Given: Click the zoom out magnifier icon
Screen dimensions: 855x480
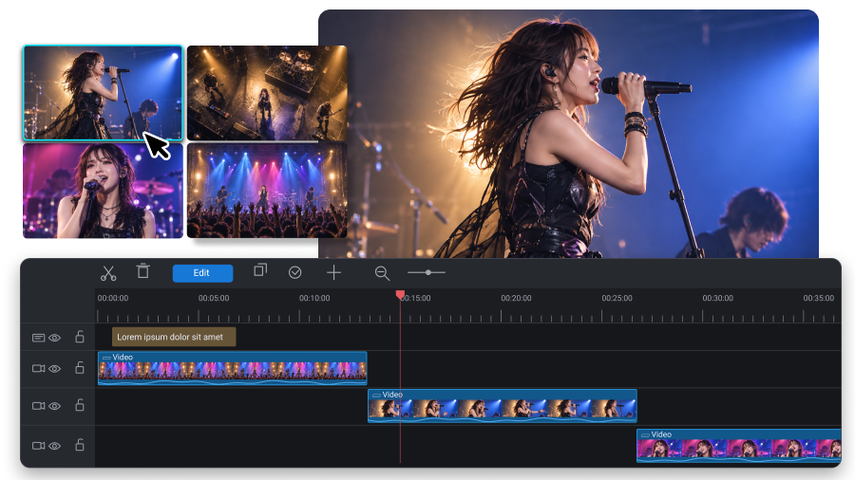Looking at the screenshot, I should click(x=382, y=273).
